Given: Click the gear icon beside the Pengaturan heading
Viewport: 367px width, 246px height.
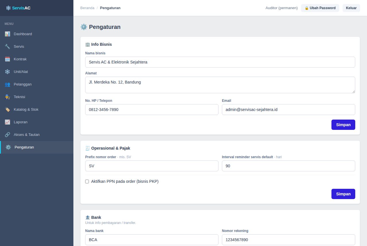Looking at the screenshot, I should (x=84, y=27).
